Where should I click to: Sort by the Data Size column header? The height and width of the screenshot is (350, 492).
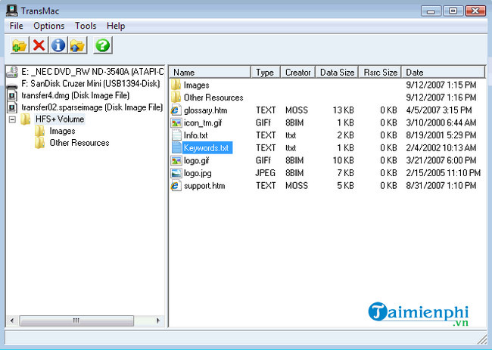point(337,73)
